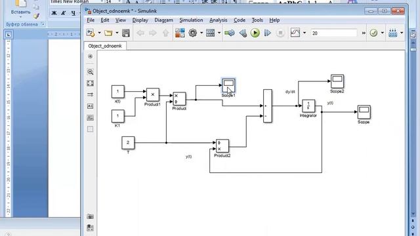Viewport: 420px width, 236px height.
Task: Click the Scope2 block
Action: (x=337, y=81)
